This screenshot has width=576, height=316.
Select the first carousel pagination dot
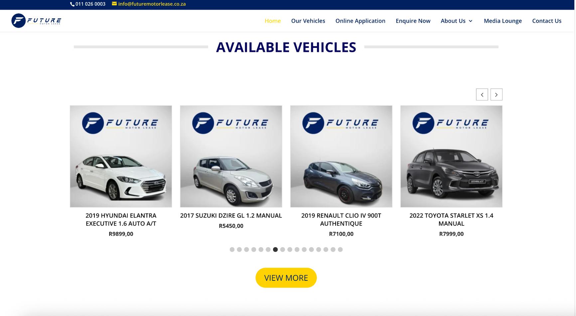coord(232,249)
